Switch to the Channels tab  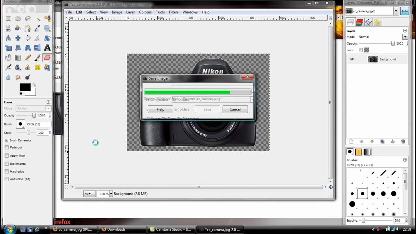click(x=359, y=22)
